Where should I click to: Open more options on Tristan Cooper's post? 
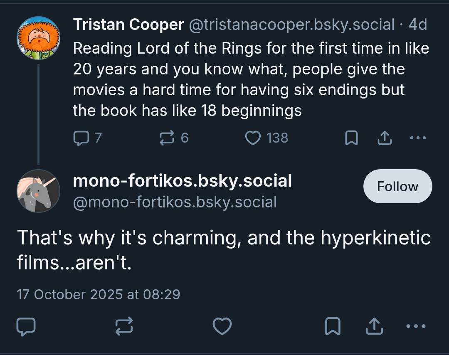point(418,138)
